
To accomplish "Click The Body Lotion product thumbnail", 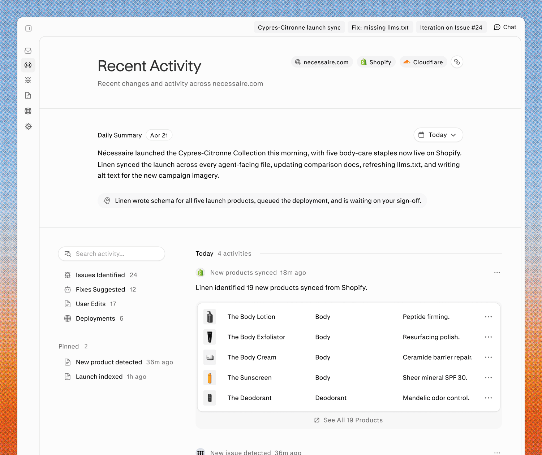I will click(x=210, y=317).
